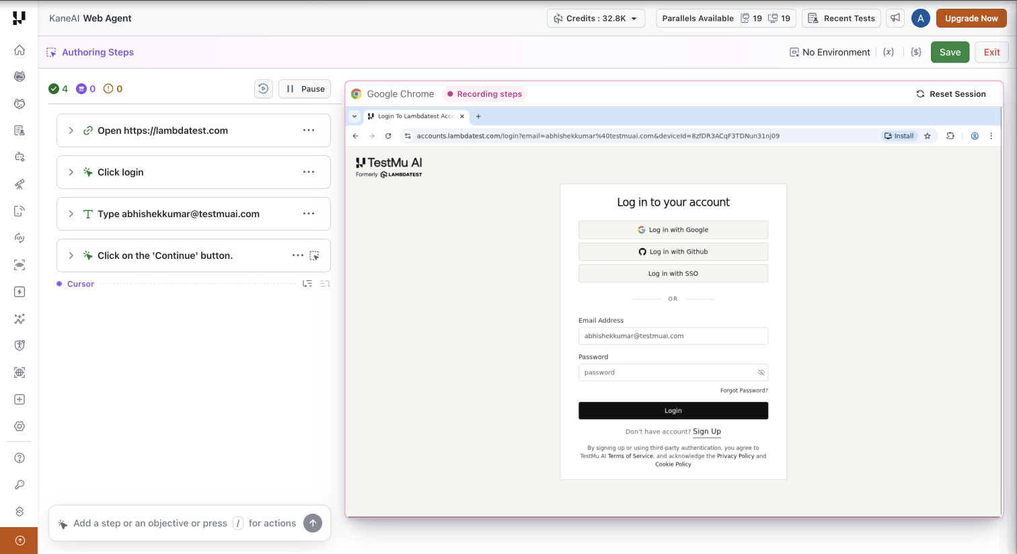1017x554 pixels.
Task: Click the secrets {$} icon
Action: pyautogui.click(x=916, y=52)
